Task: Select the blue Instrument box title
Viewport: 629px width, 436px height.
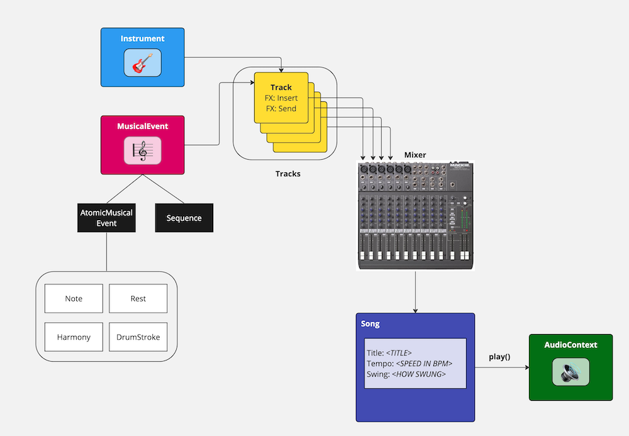Action: coord(143,38)
